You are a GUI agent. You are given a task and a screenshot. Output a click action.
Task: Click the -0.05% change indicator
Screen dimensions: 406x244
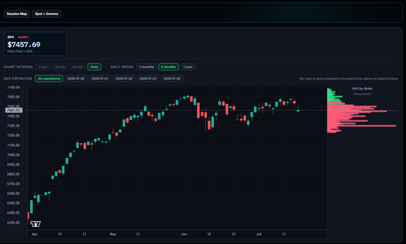(23, 37)
